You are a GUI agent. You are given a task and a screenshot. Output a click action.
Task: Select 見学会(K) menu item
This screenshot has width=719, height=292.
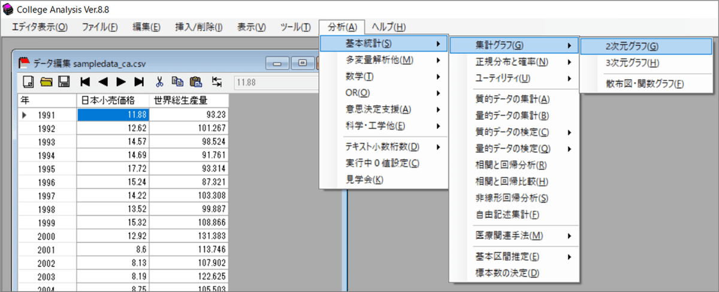point(383,180)
